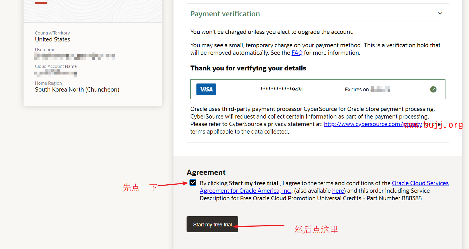Viewport: 469px width, 249px height.
Task: Click the VISA card logo
Action: (x=206, y=89)
